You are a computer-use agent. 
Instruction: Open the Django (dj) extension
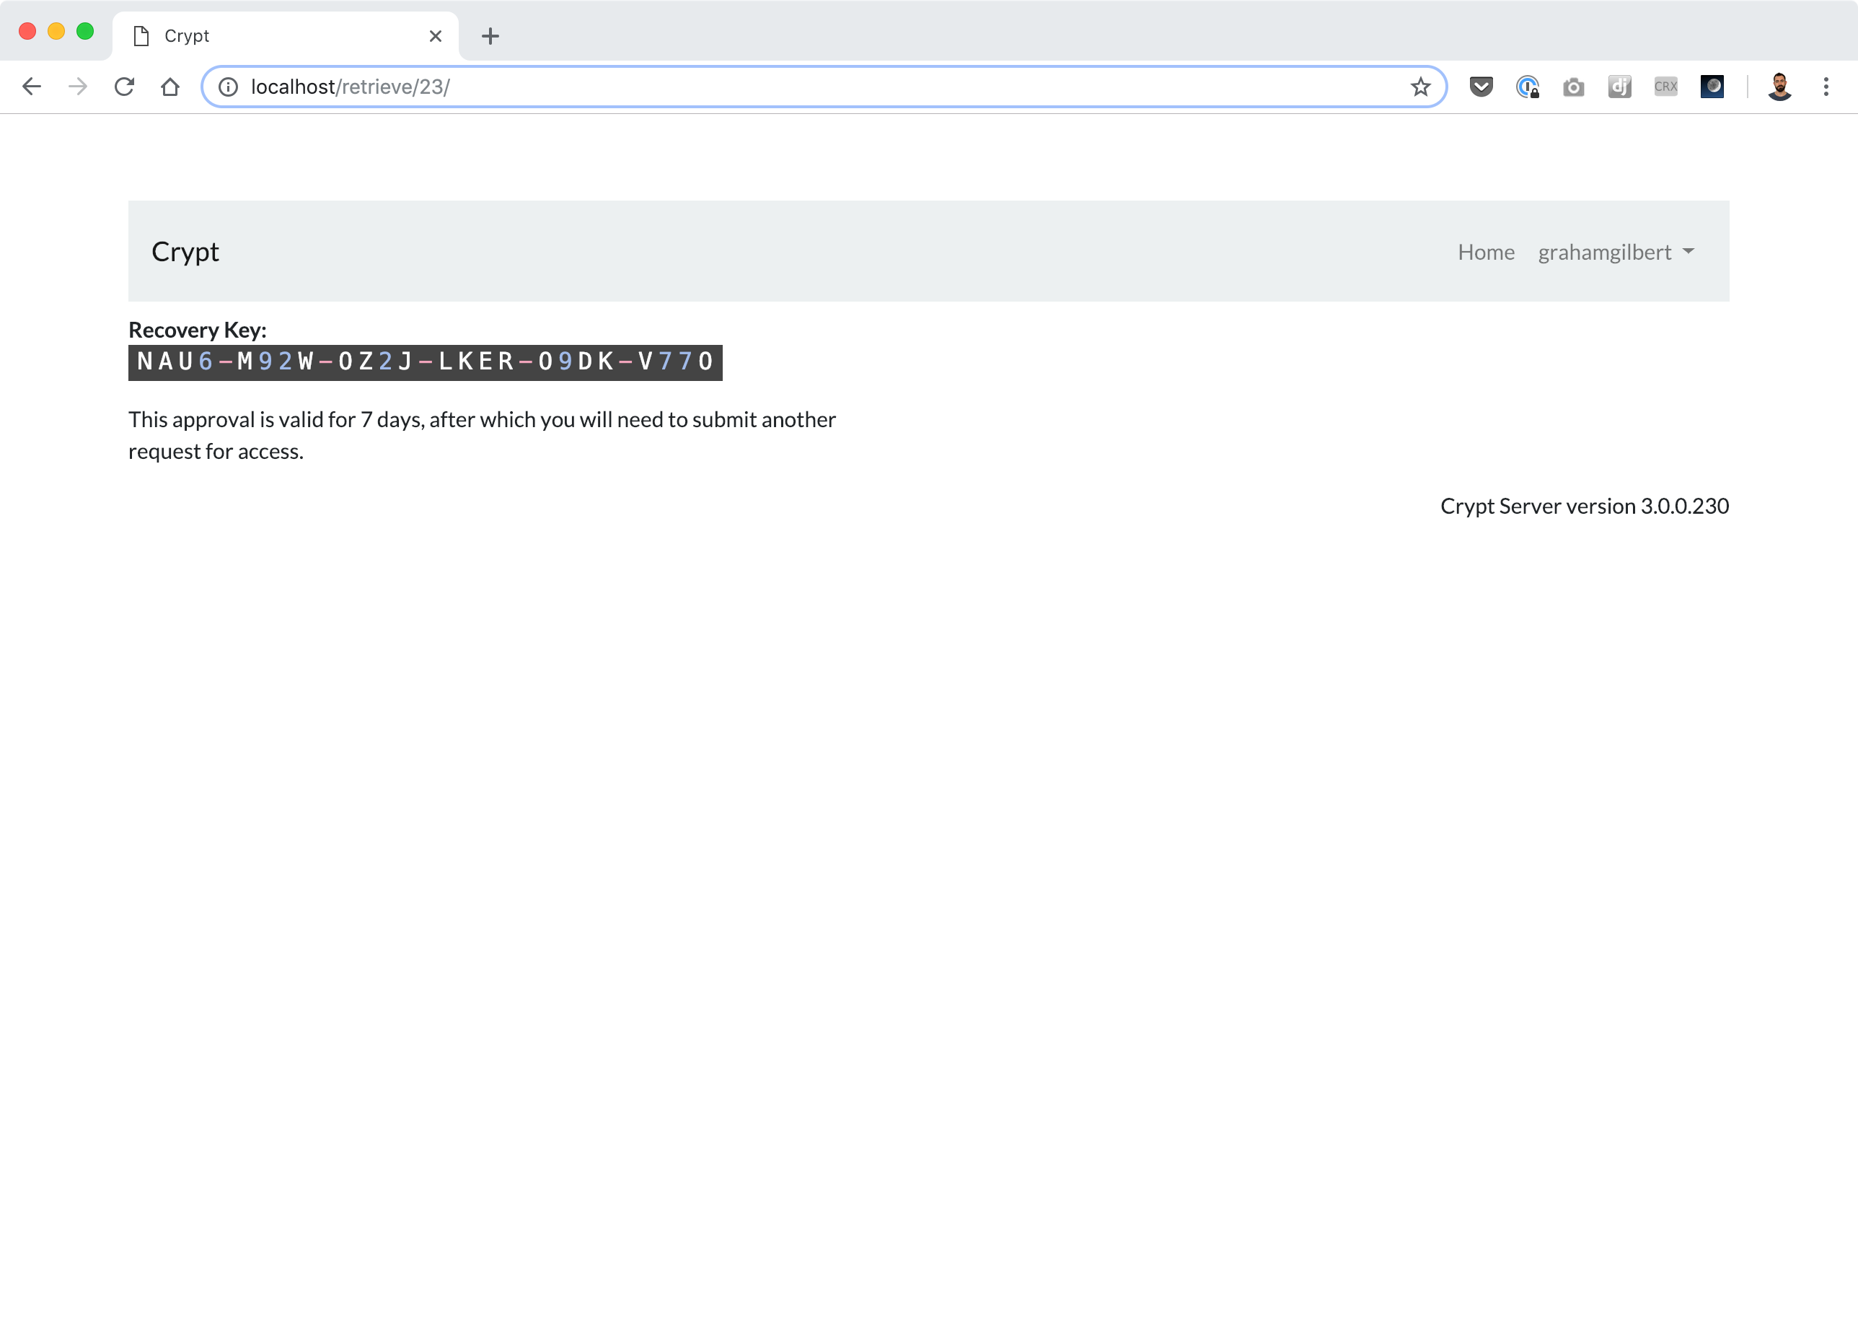click(1619, 87)
